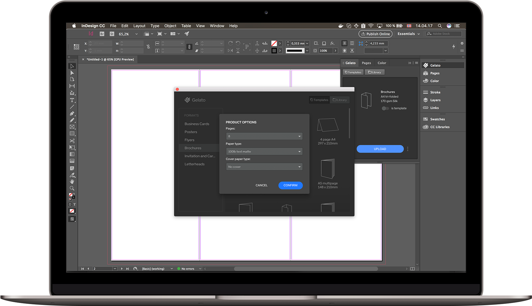The width and height of the screenshot is (532, 306).
Task: Pick the Pen tool from the toolbar
Action: tap(72, 113)
